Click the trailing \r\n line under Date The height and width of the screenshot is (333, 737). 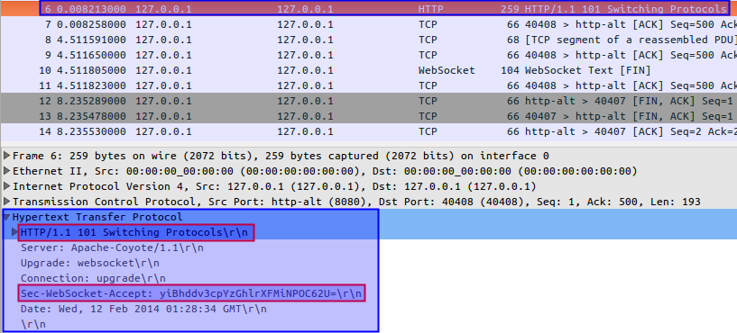coord(32,325)
